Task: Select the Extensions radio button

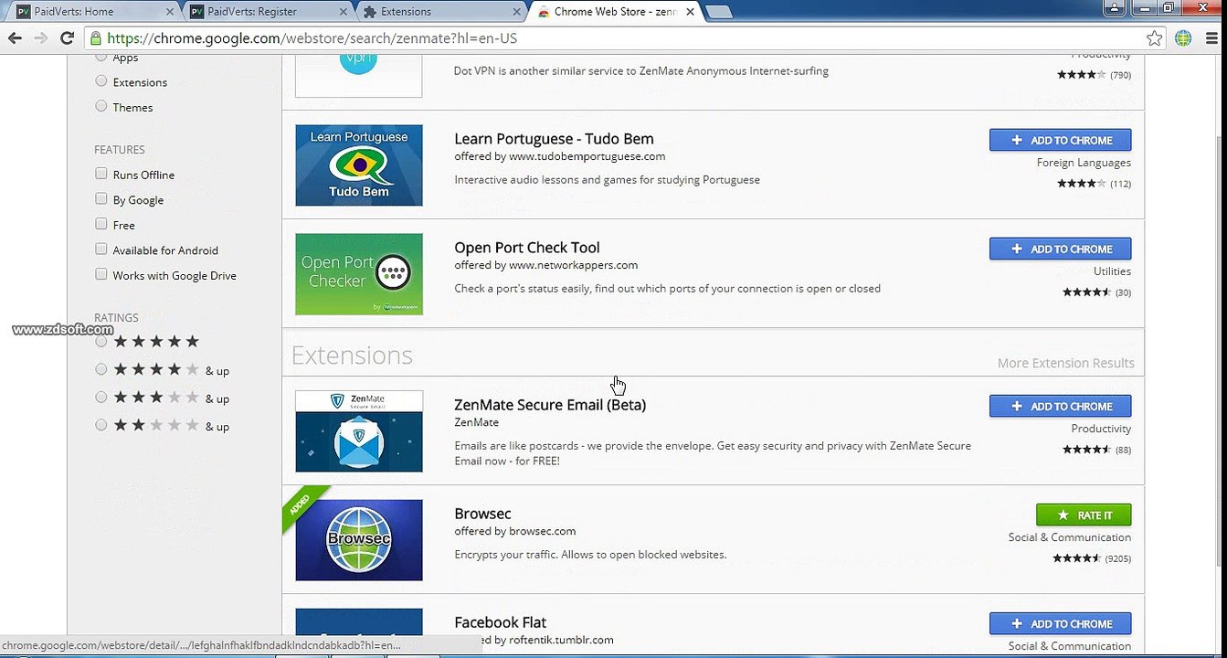Action: click(101, 81)
